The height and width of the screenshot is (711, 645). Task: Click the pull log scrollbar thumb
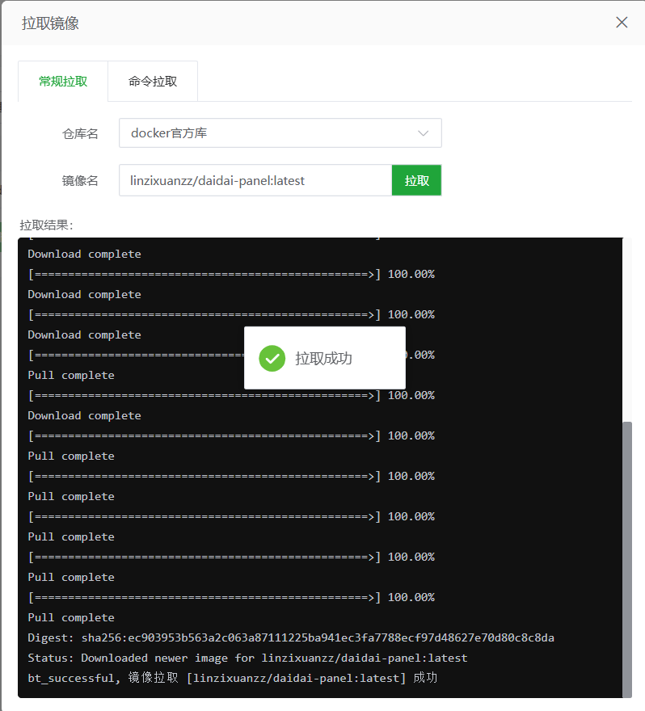coord(626,557)
